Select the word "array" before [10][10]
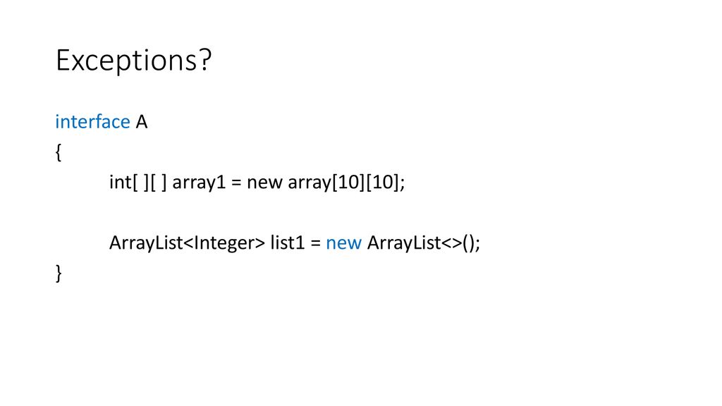The height and width of the screenshot is (406, 722). click(310, 183)
